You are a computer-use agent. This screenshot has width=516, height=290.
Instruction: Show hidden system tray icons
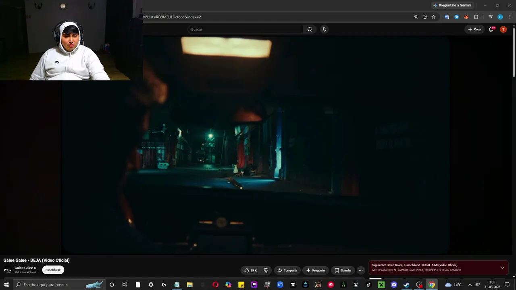coord(470,285)
